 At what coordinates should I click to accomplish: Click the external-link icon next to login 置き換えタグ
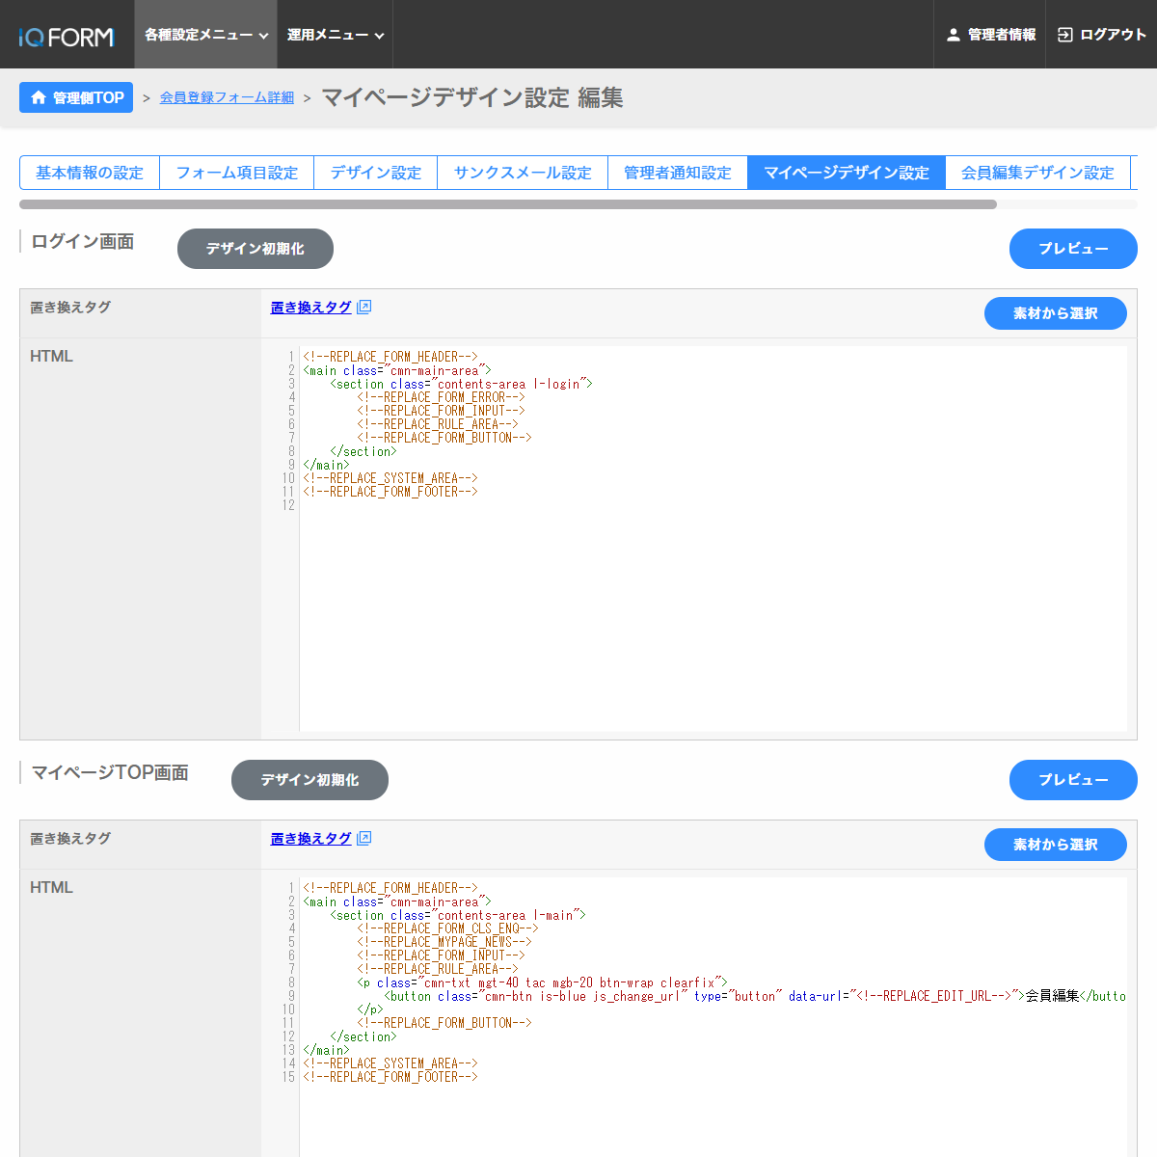pos(364,307)
